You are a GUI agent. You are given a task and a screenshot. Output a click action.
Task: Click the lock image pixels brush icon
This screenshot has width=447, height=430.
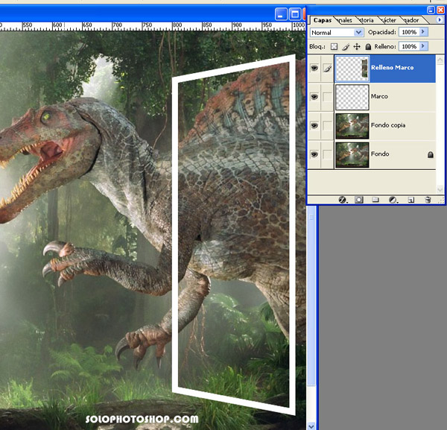coord(346,46)
